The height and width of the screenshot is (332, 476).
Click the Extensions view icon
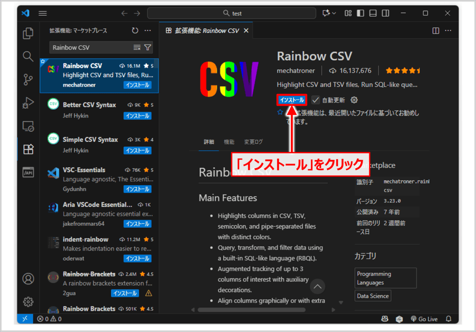pos(28,149)
